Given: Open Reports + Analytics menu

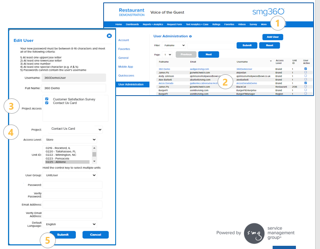Looking at the screenshot, I should [x=152, y=24].
